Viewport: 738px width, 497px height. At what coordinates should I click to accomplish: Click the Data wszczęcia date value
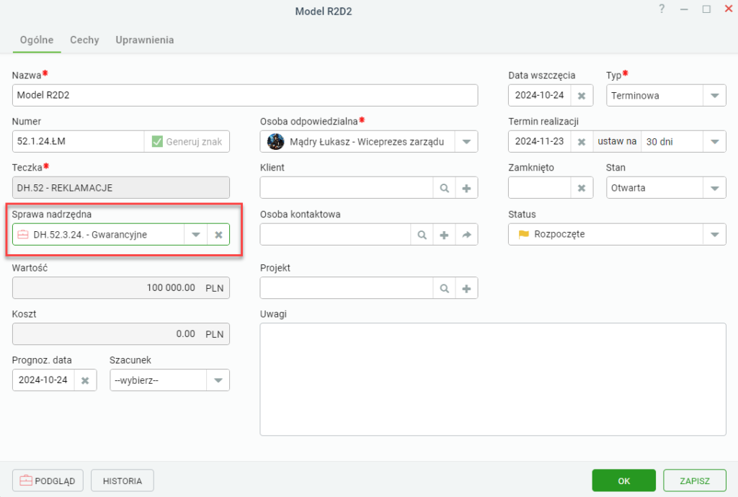tap(539, 96)
